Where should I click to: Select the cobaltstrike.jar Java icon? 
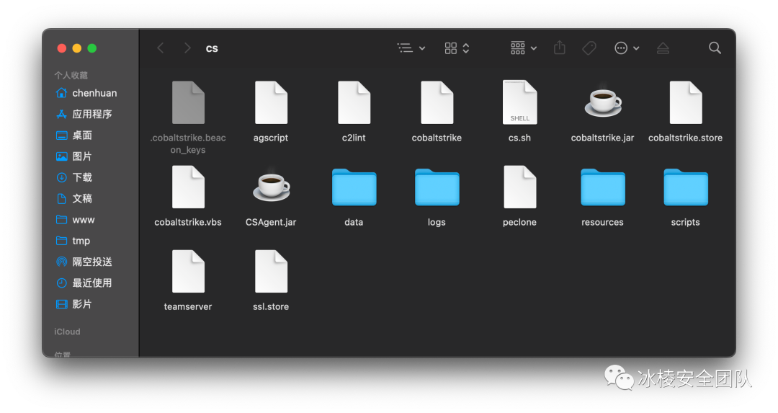[602, 101]
